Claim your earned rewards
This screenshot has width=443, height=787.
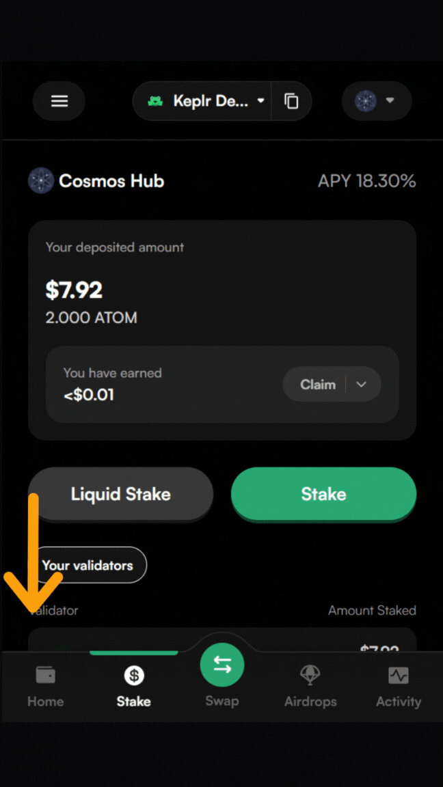tap(318, 385)
